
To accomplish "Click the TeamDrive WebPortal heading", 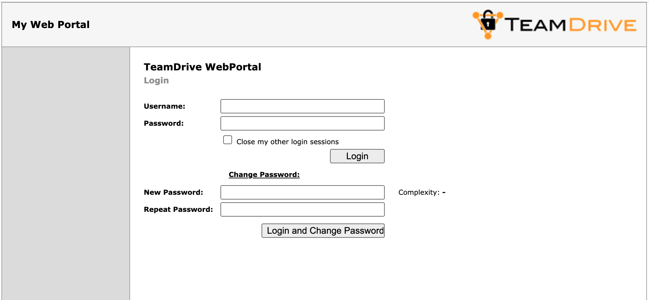I will pyautogui.click(x=202, y=67).
